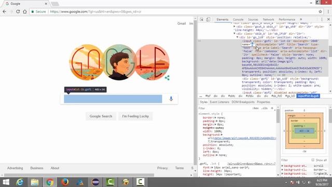Switch to Elements tab
The width and height of the screenshot is (332, 187).
pyautogui.click(x=223, y=19)
